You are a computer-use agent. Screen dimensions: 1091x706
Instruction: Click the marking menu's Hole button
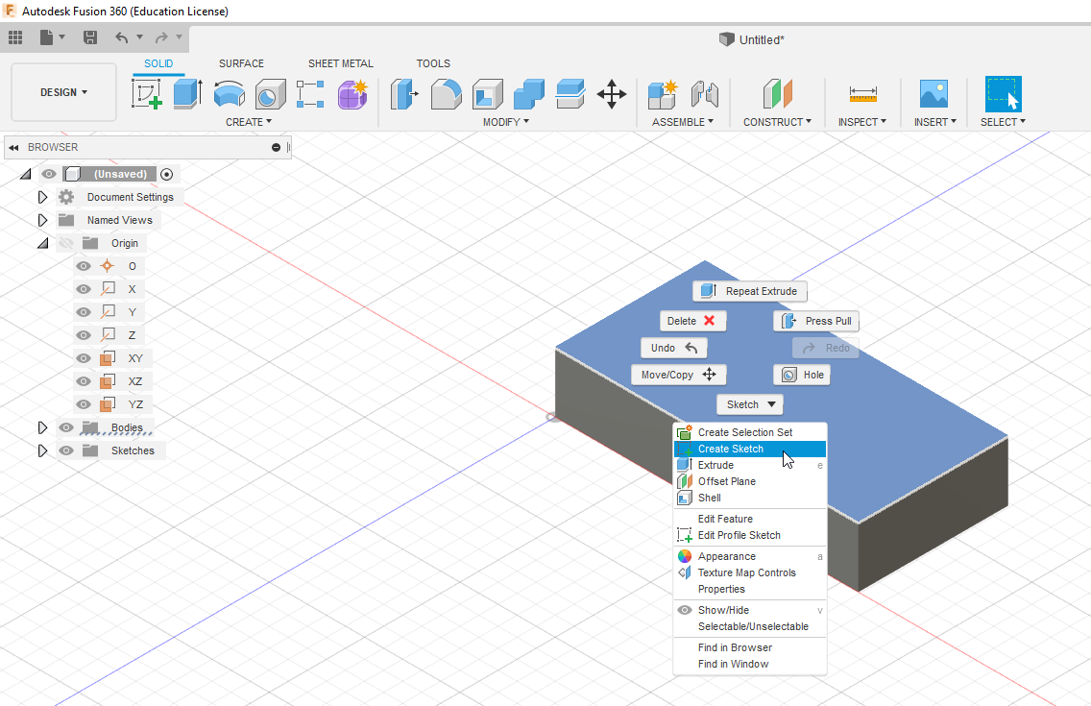click(x=802, y=375)
